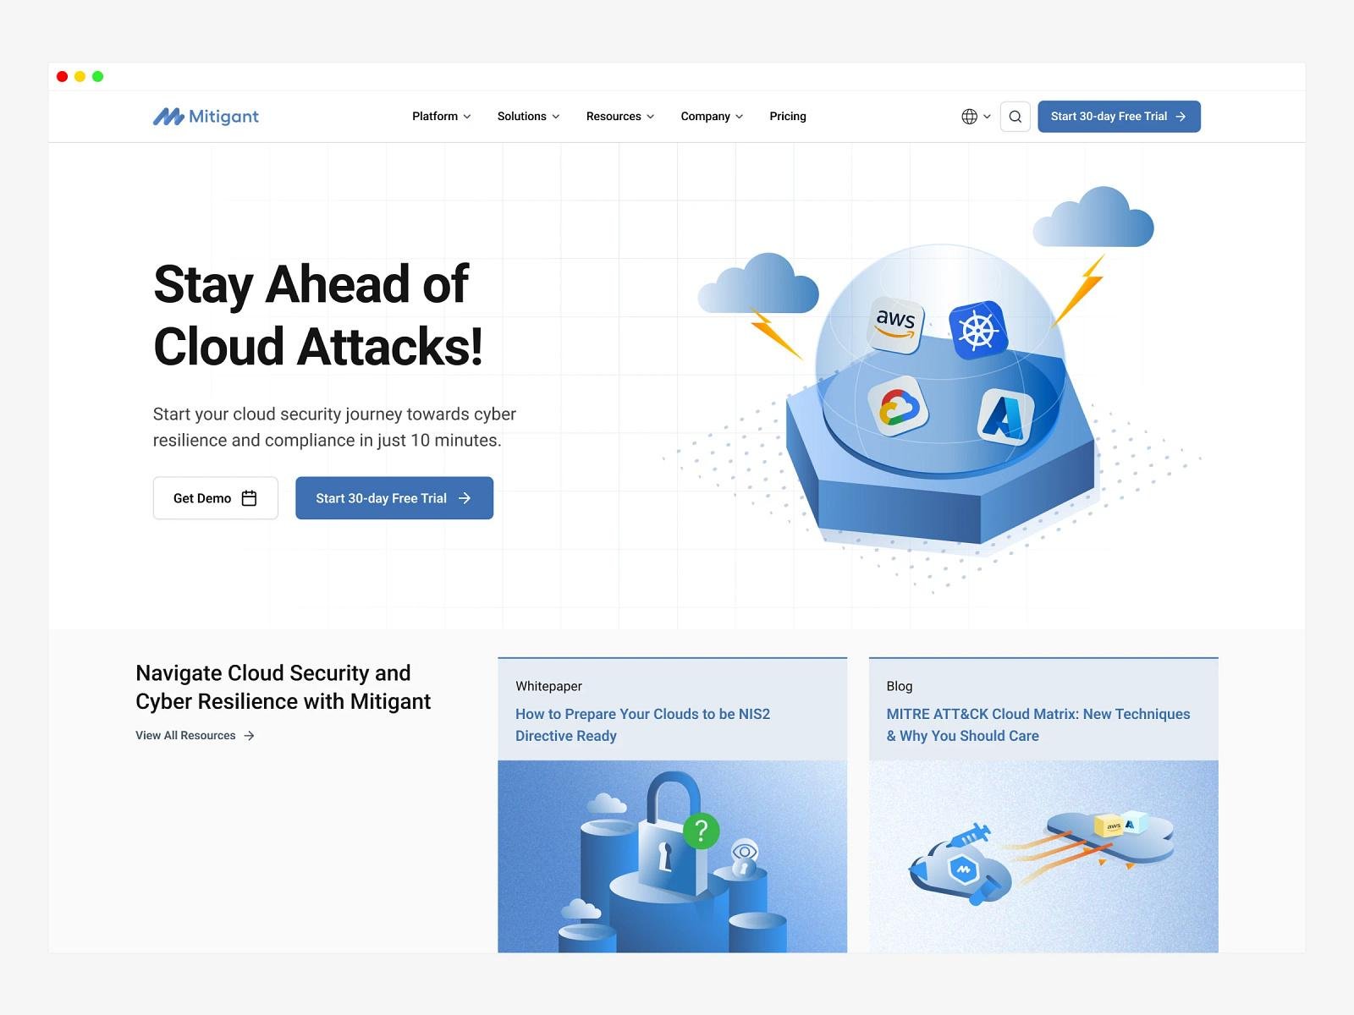Click the calendar icon on Get Demo

click(x=249, y=498)
